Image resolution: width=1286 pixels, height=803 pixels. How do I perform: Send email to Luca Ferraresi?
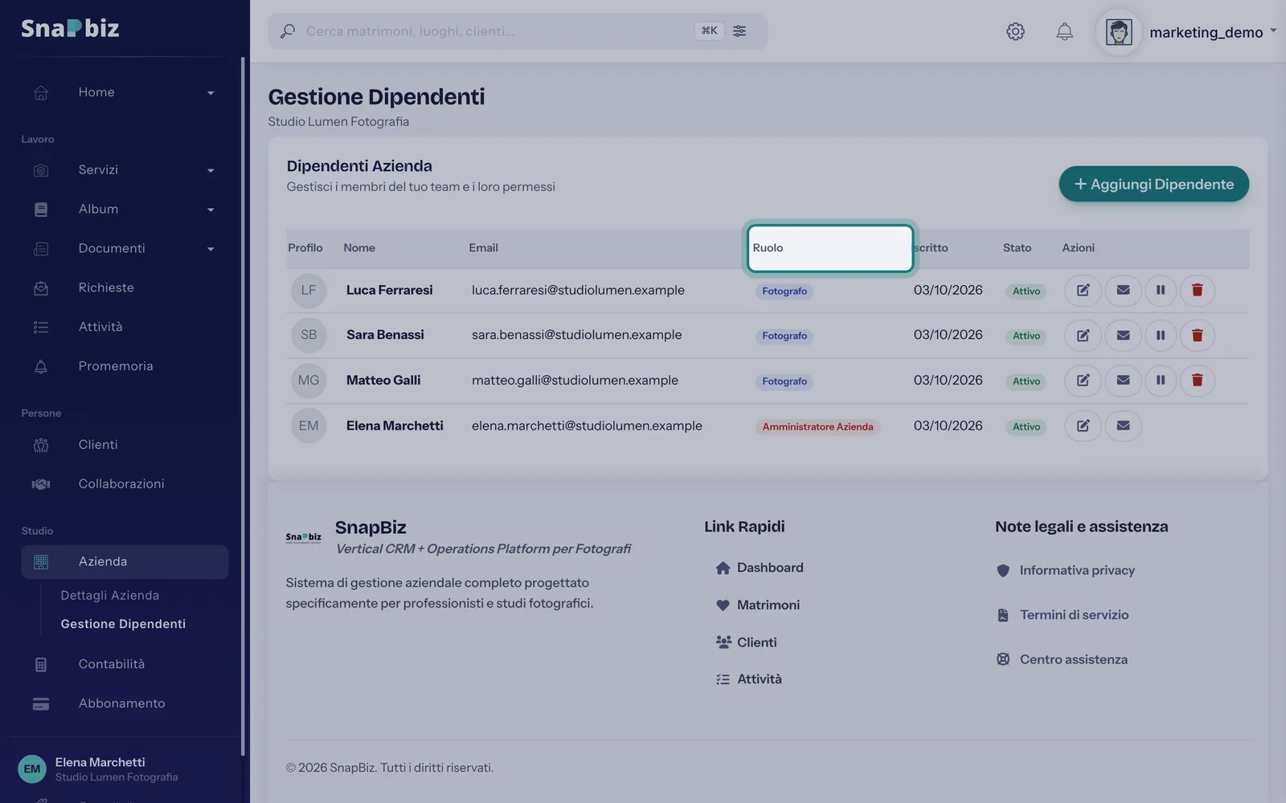click(x=1123, y=290)
